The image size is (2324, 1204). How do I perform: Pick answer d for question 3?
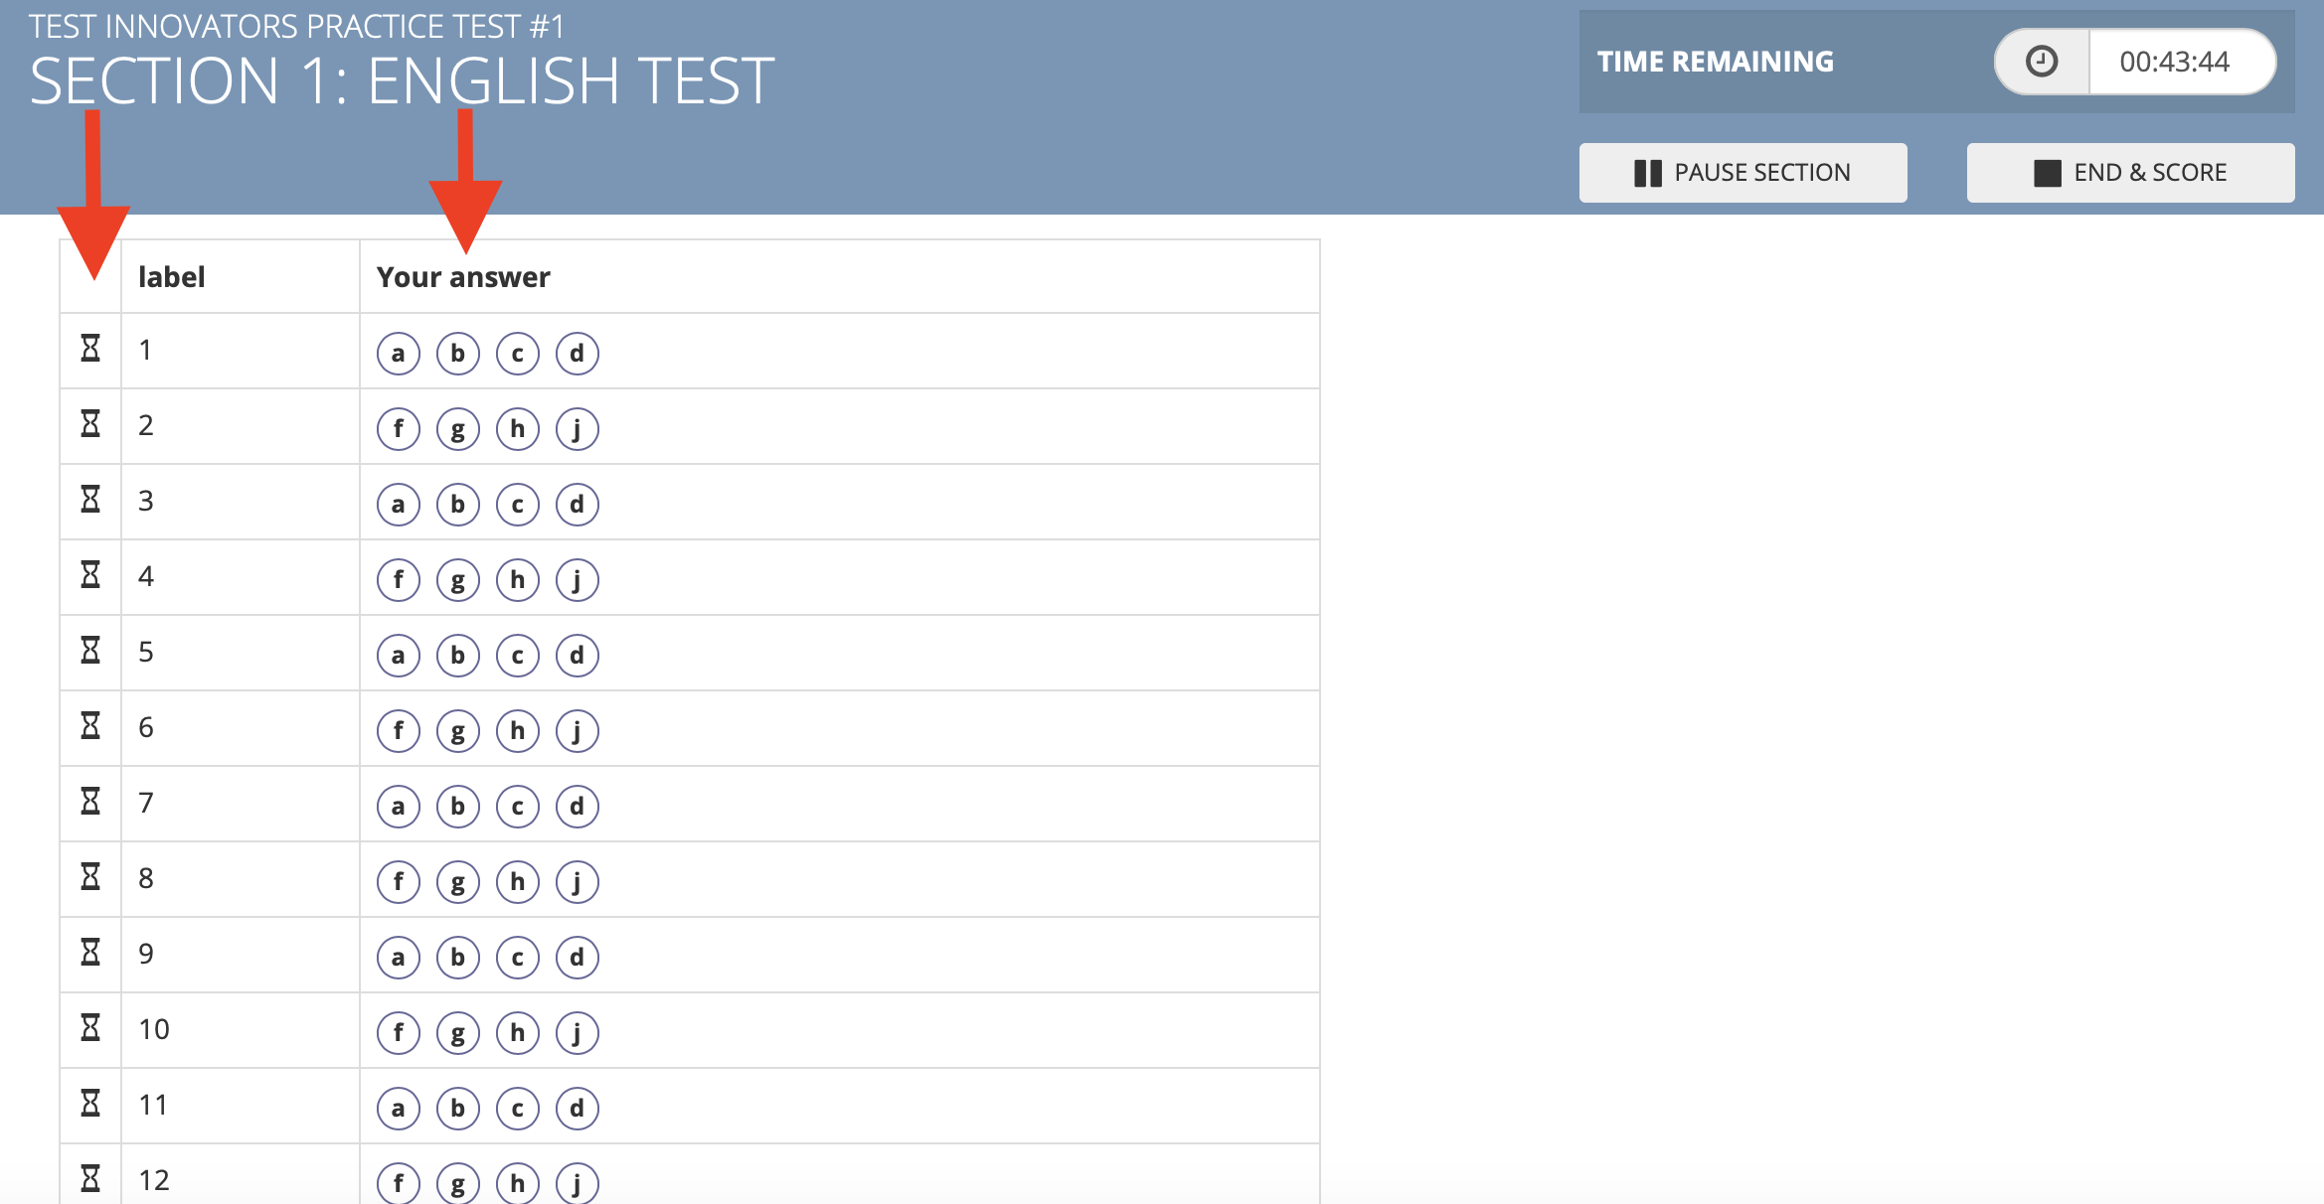point(578,505)
